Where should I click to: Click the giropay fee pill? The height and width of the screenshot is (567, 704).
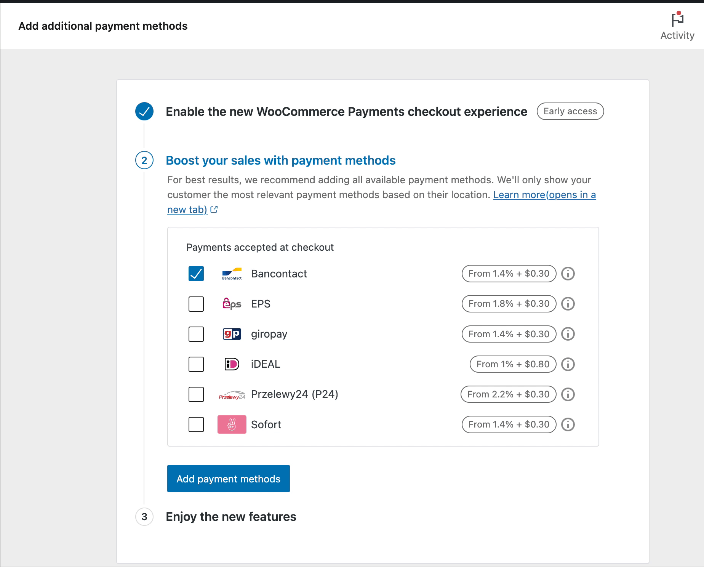[509, 334]
